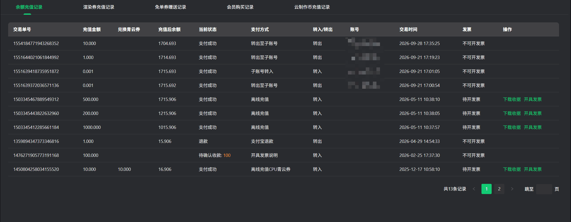571x222 pixels.
Task: Click the orange 100 pending amount
Action: point(227,155)
